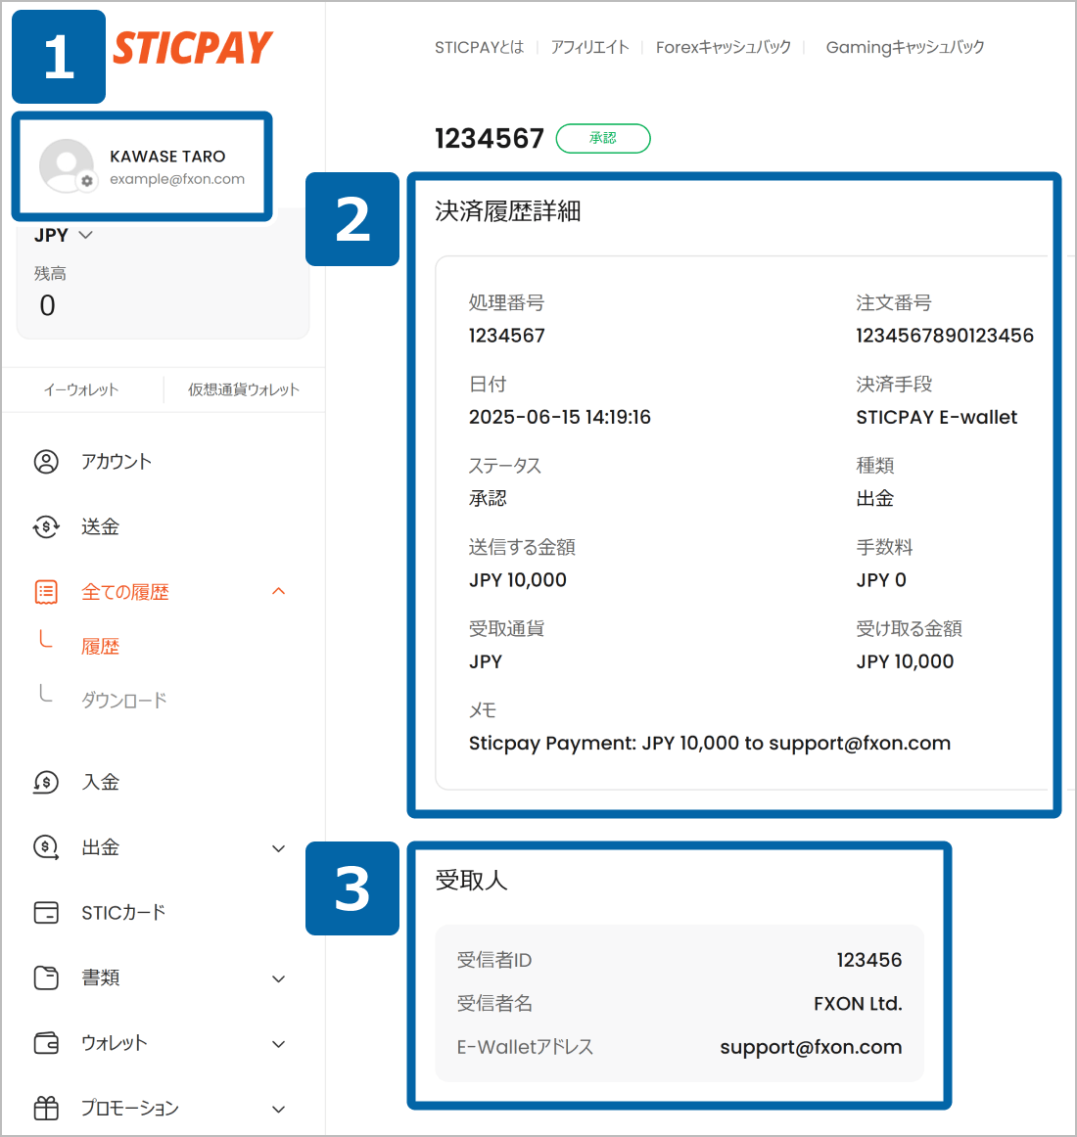Open profile settings gear on avatar
The height and width of the screenshot is (1137, 1077).
(87, 181)
